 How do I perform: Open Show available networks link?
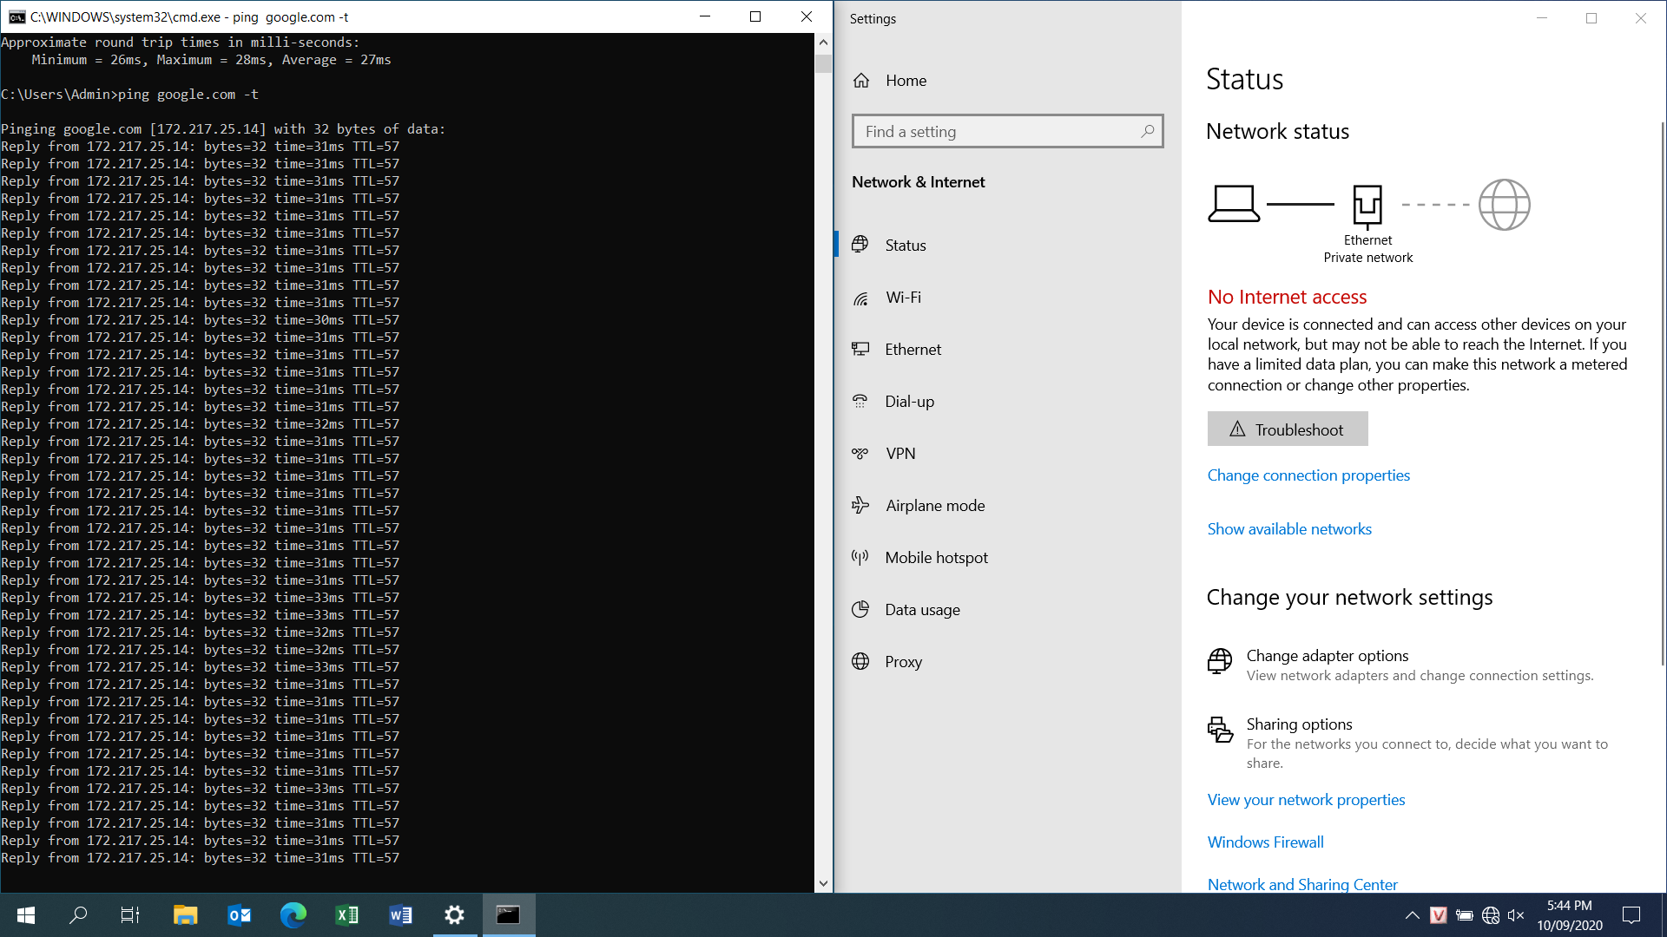pyautogui.click(x=1289, y=529)
